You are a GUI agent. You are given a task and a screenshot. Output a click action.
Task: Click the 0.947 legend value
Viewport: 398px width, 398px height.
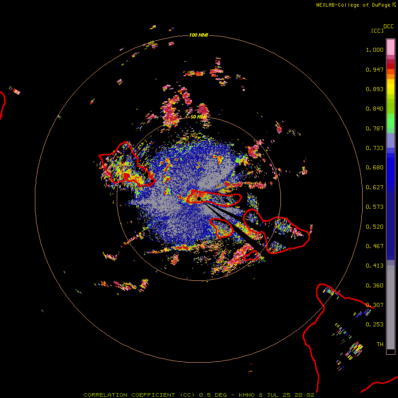(x=375, y=69)
